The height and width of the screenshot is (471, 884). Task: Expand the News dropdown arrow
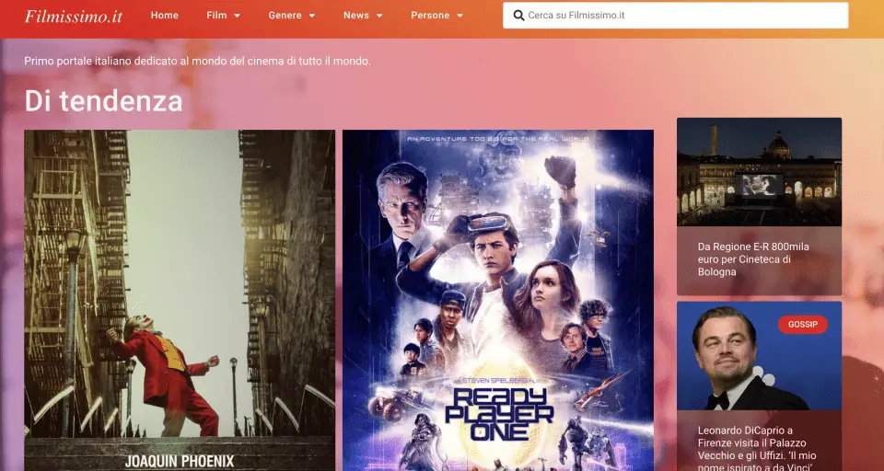pos(379,16)
